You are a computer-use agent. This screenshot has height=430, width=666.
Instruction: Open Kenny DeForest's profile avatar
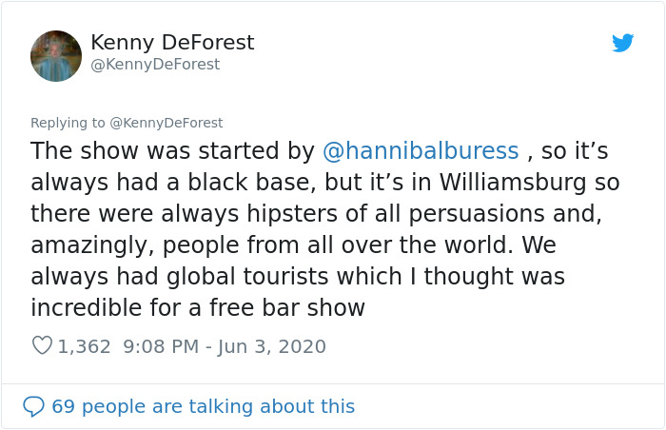(56, 56)
